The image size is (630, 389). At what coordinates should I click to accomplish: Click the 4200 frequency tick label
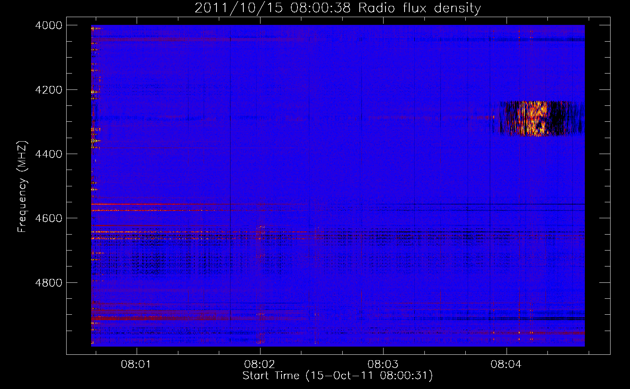point(49,90)
